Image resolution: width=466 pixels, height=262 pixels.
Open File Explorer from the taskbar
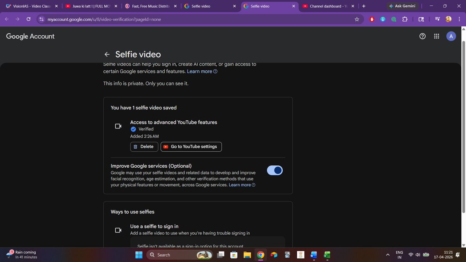tap(247, 255)
